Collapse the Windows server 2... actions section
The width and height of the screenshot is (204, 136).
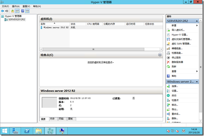tap(197, 82)
